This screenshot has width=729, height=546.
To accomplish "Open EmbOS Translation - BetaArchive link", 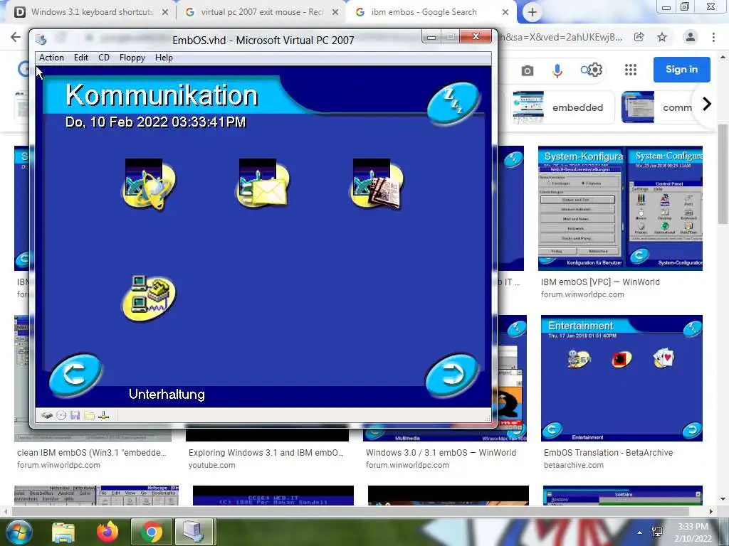I will click(608, 453).
